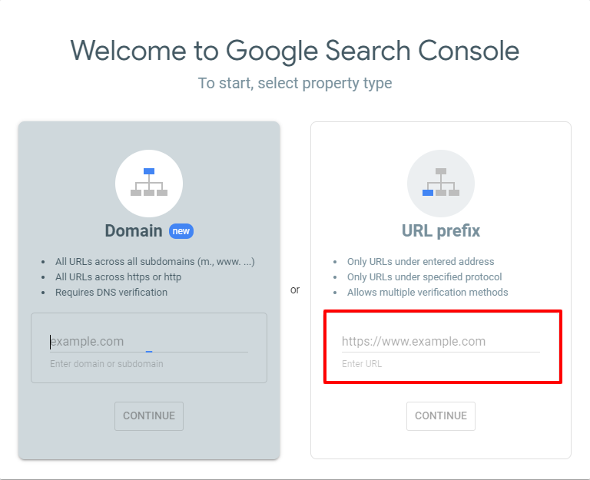This screenshot has width=590, height=480.
Task: Click the URL prefix sitemap icon
Action: tap(441, 183)
